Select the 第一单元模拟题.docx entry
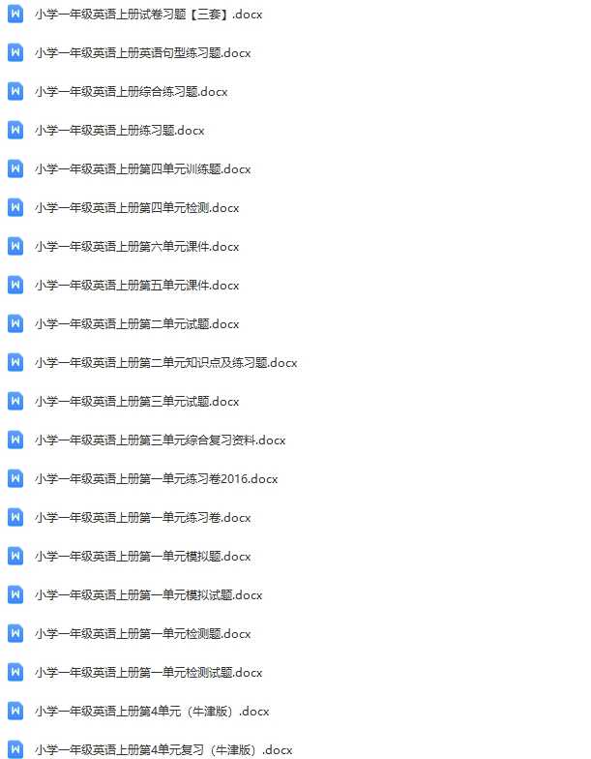 pyautogui.click(x=143, y=556)
